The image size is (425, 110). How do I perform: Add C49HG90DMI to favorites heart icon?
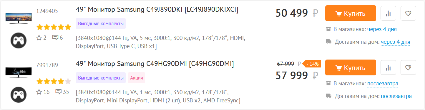[408, 68]
